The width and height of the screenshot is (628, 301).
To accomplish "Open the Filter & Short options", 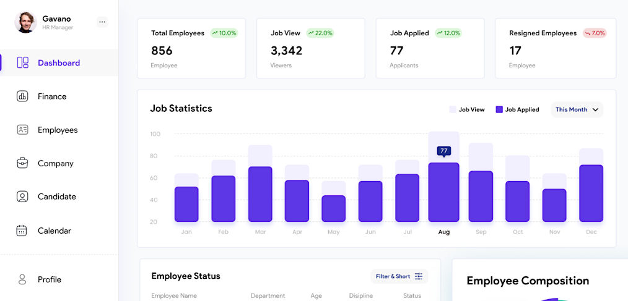I will 399,276.
